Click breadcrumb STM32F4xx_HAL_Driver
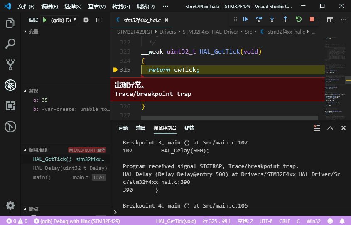This screenshot has height=225, width=351. click(x=210, y=32)
